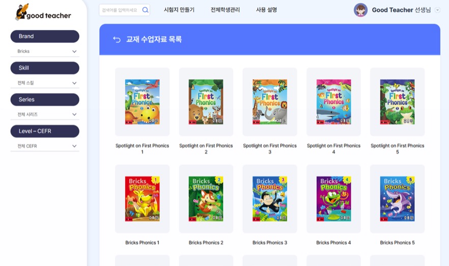Click the Good Teacher profile avatar
Viewport: 449px width, 266px height.
pyautogui.click(x=360, y=10)
